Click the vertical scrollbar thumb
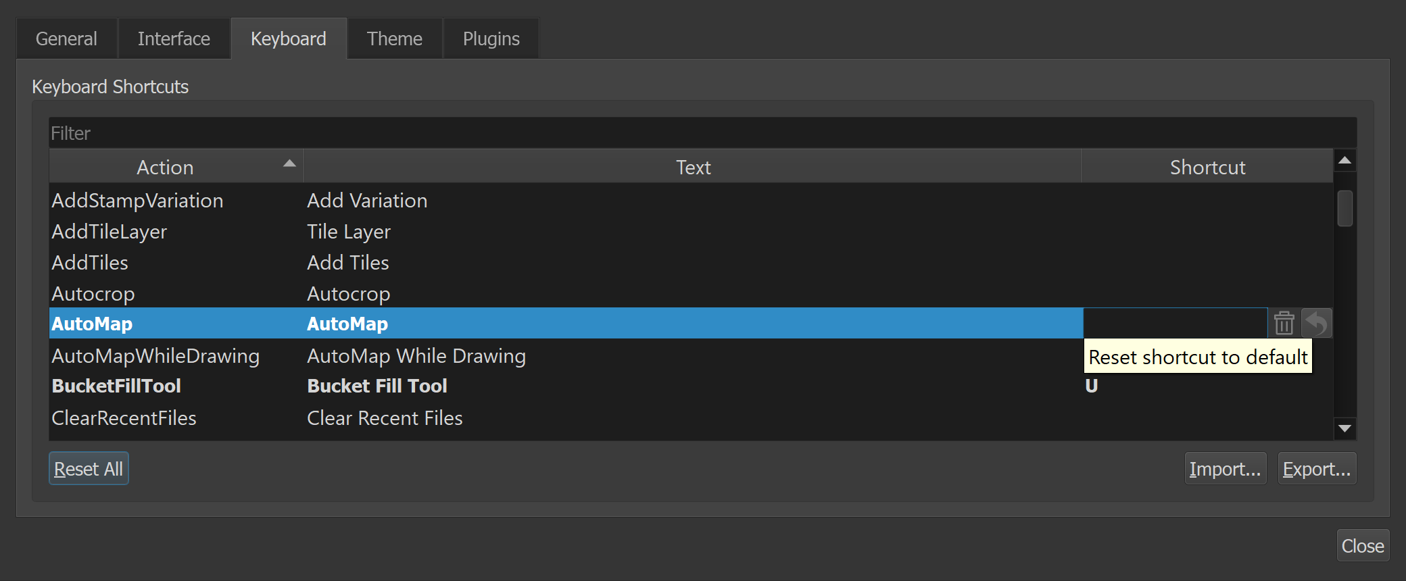The image size is (1406, 581). (1344, 209)
